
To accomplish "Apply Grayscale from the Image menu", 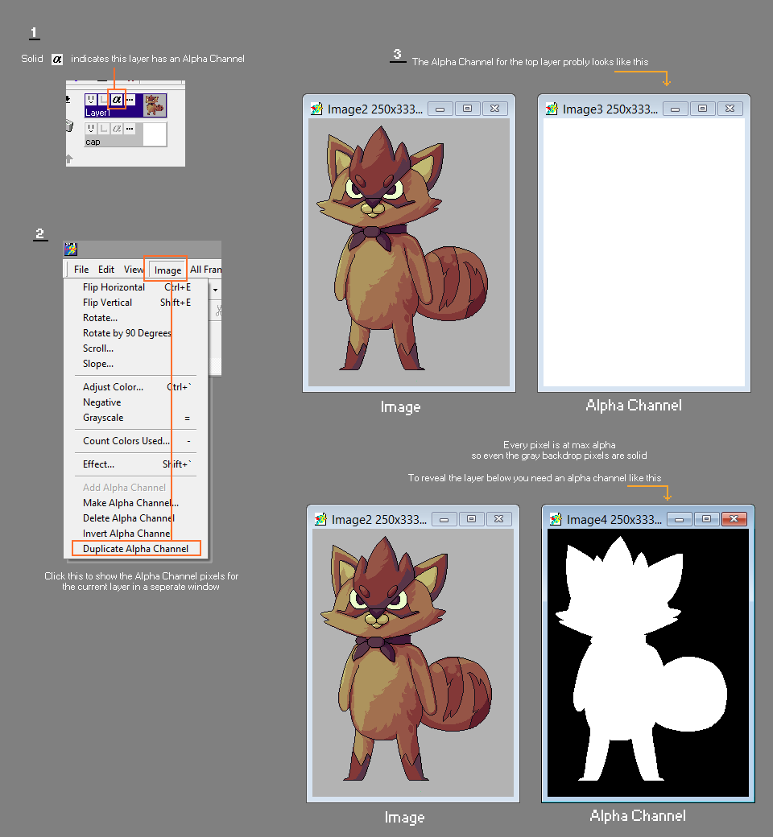I will 136,418.
